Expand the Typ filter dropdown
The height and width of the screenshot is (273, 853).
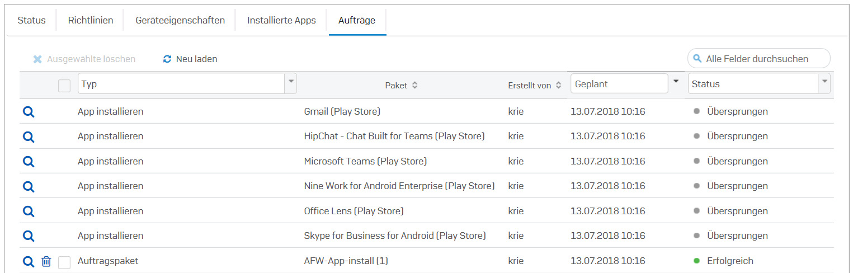291,83
